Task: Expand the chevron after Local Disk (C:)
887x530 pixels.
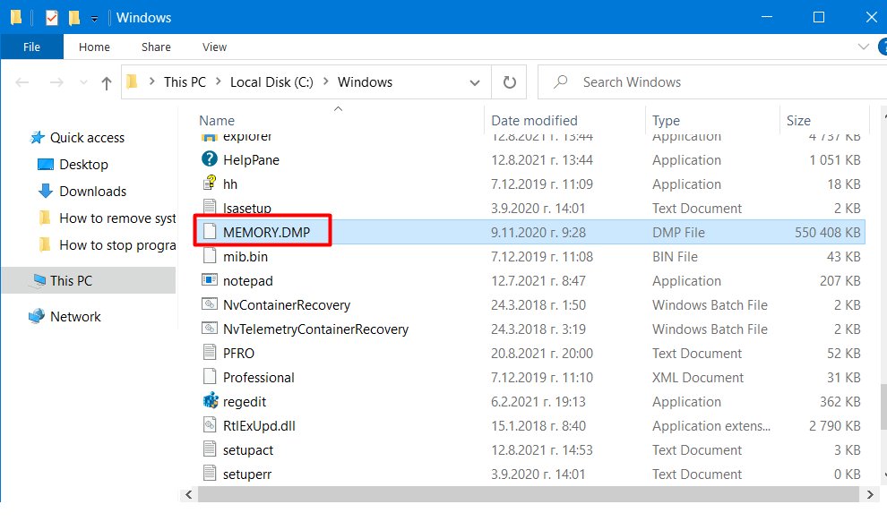Action: 326,82
